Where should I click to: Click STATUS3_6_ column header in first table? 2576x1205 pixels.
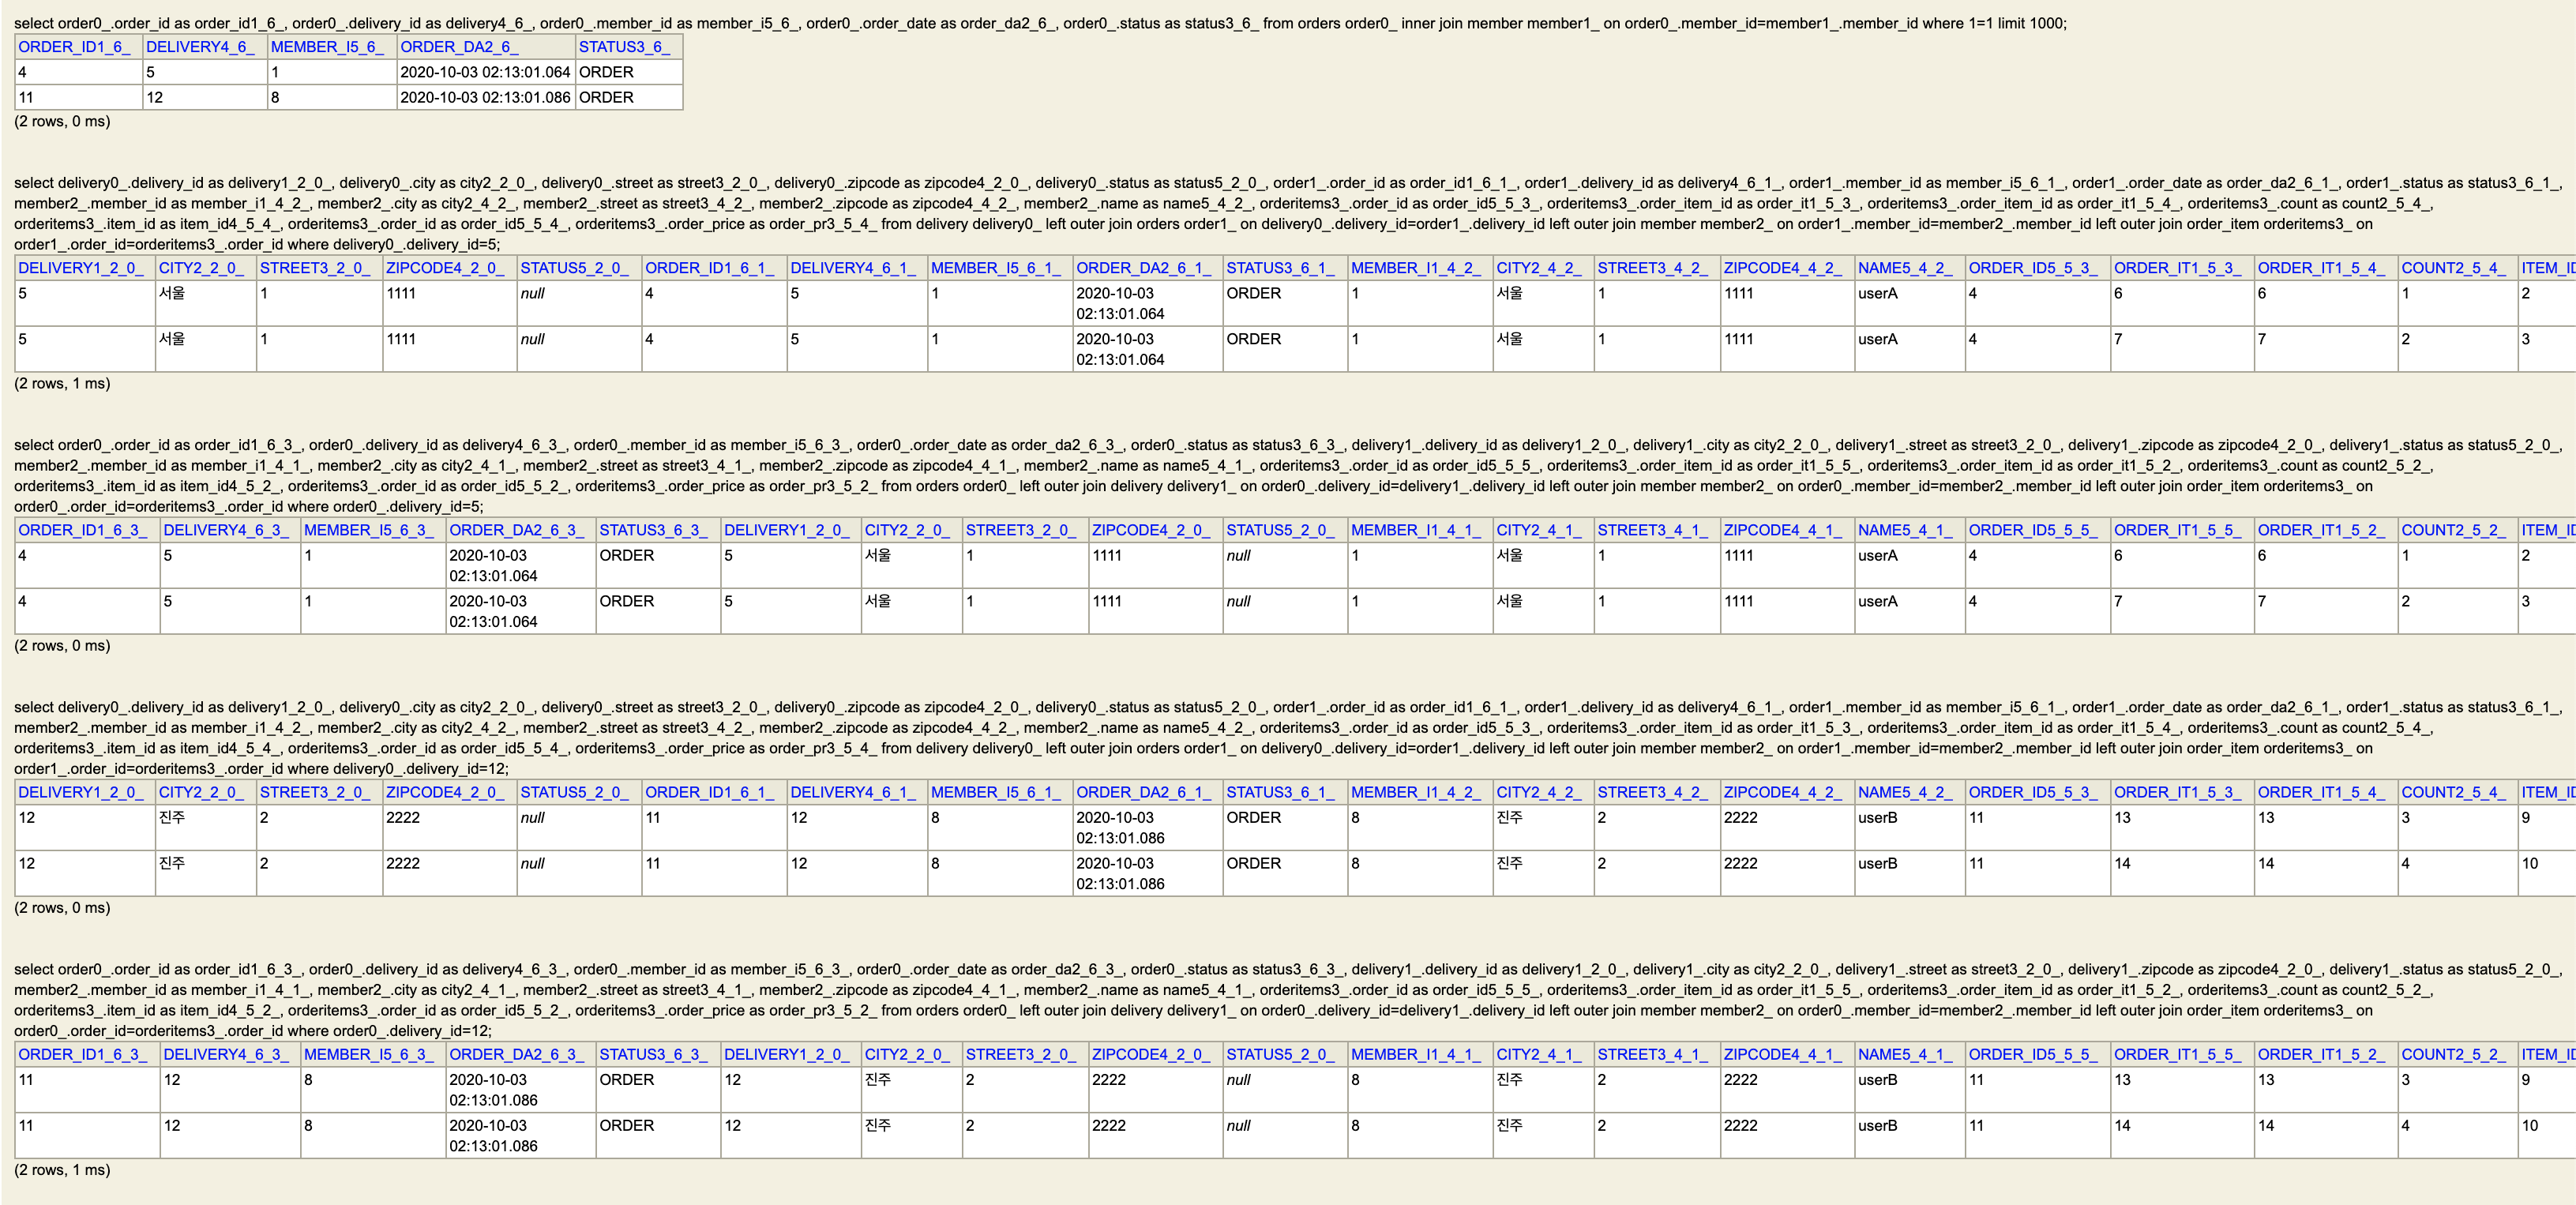point(624,47)
